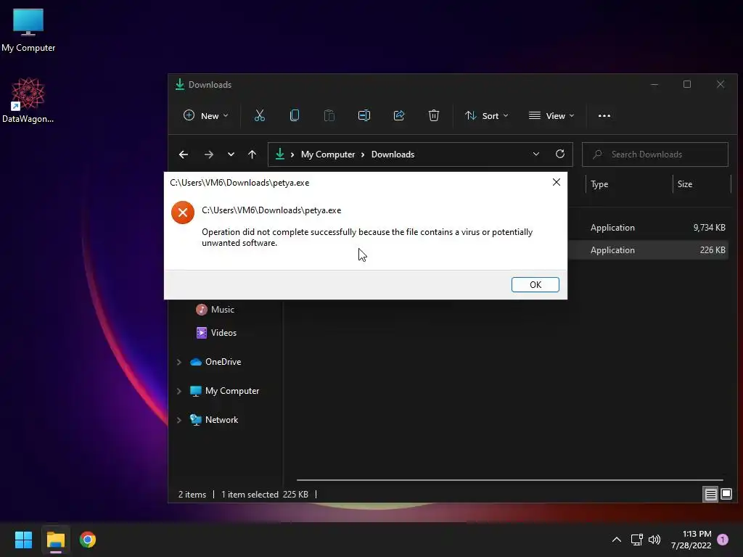Click the Cut scissors icon in toolbar
Image resolution: width=743 pixels, height=557 pixels.
click(x=259, y=115)
